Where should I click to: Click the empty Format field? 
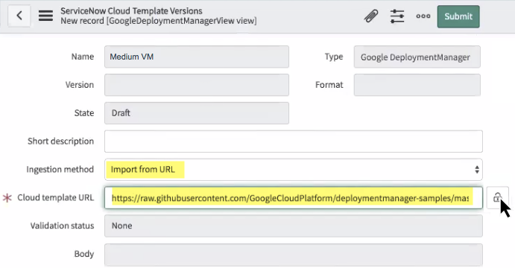pos(417,85)
